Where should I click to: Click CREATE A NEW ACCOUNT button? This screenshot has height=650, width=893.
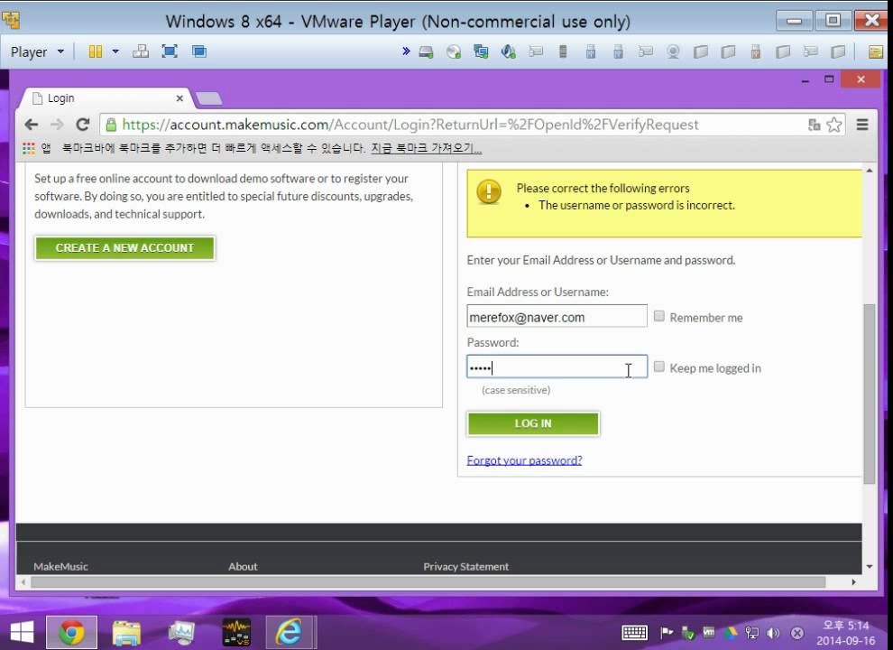click(x=124, y=248)
